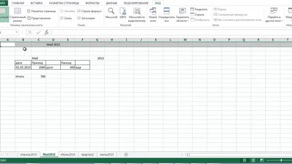This screenshot has height=164, width=292.
Task: Open Разметка страницы view mode
Action: click(x=42, y=11)
